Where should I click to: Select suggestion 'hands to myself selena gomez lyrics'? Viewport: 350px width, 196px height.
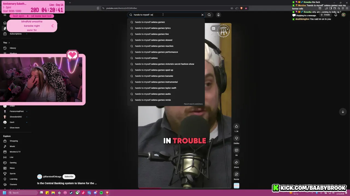166,28
